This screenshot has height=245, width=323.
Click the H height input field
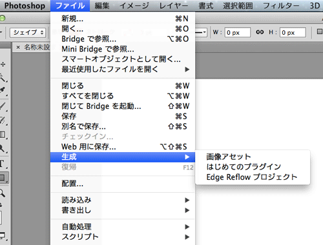[293, 32]
